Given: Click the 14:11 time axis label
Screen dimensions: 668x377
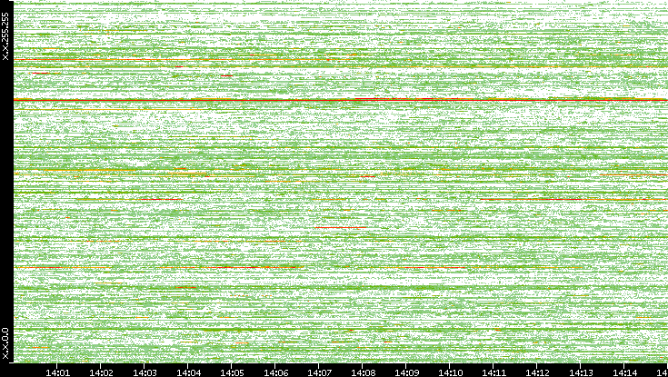Looking at the screenshot, I should click(494, 372).
